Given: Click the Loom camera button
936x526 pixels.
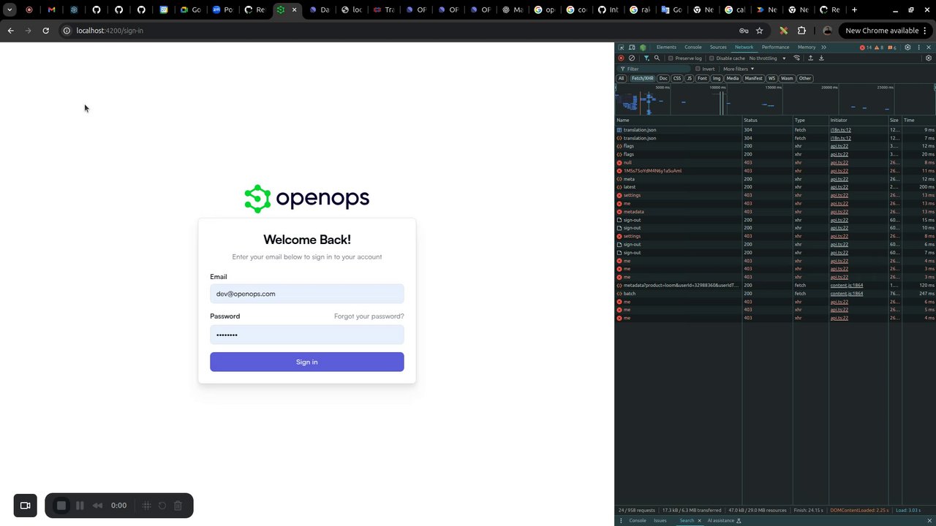Looking at the screenshot, I should click(25, 506).
